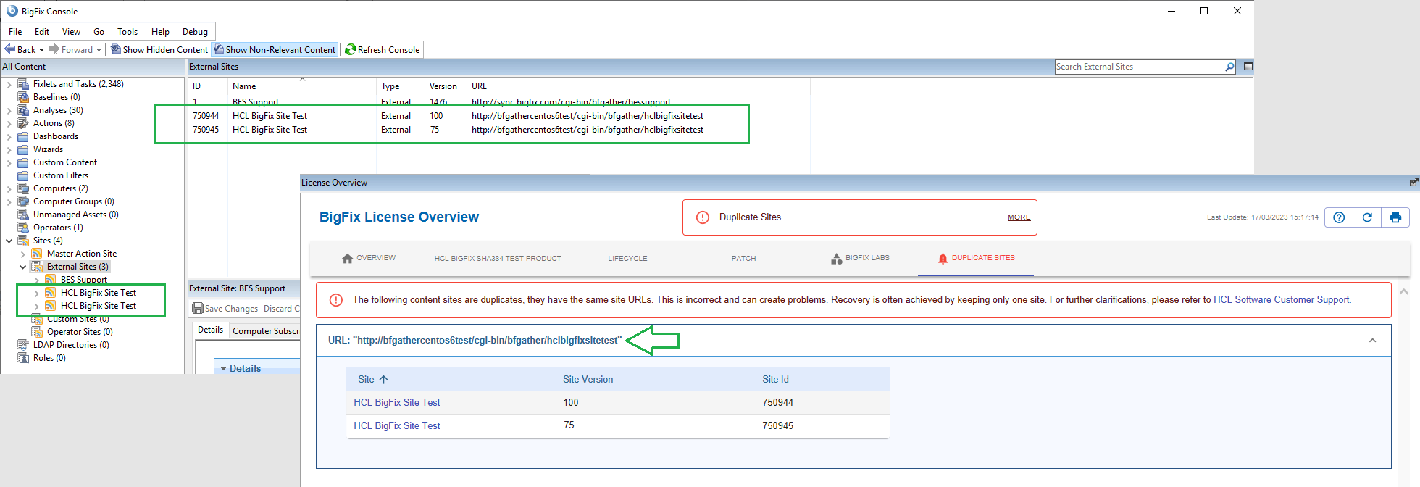1420x487 pixels.
Task: Open the Back history dropdown arrow
Action: (x=41, y=50)
